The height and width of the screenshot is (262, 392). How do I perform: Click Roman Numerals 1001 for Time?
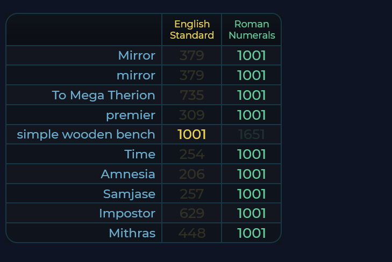click(x=252, y=155)
